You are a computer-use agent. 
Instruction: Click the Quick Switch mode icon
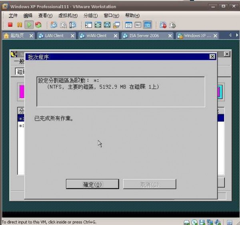[107, 25]
